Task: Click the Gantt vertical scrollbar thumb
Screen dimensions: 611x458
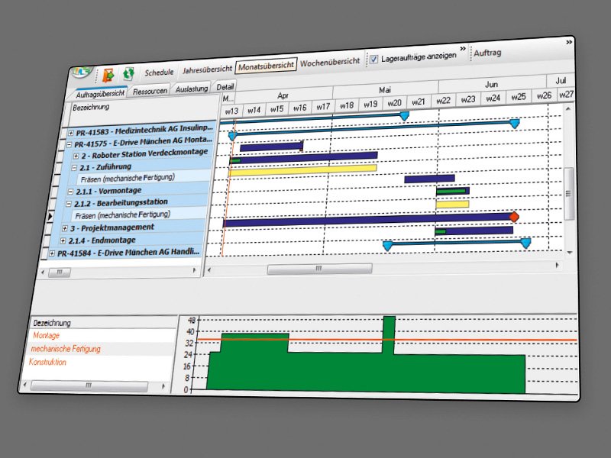Action: (568, 194)
